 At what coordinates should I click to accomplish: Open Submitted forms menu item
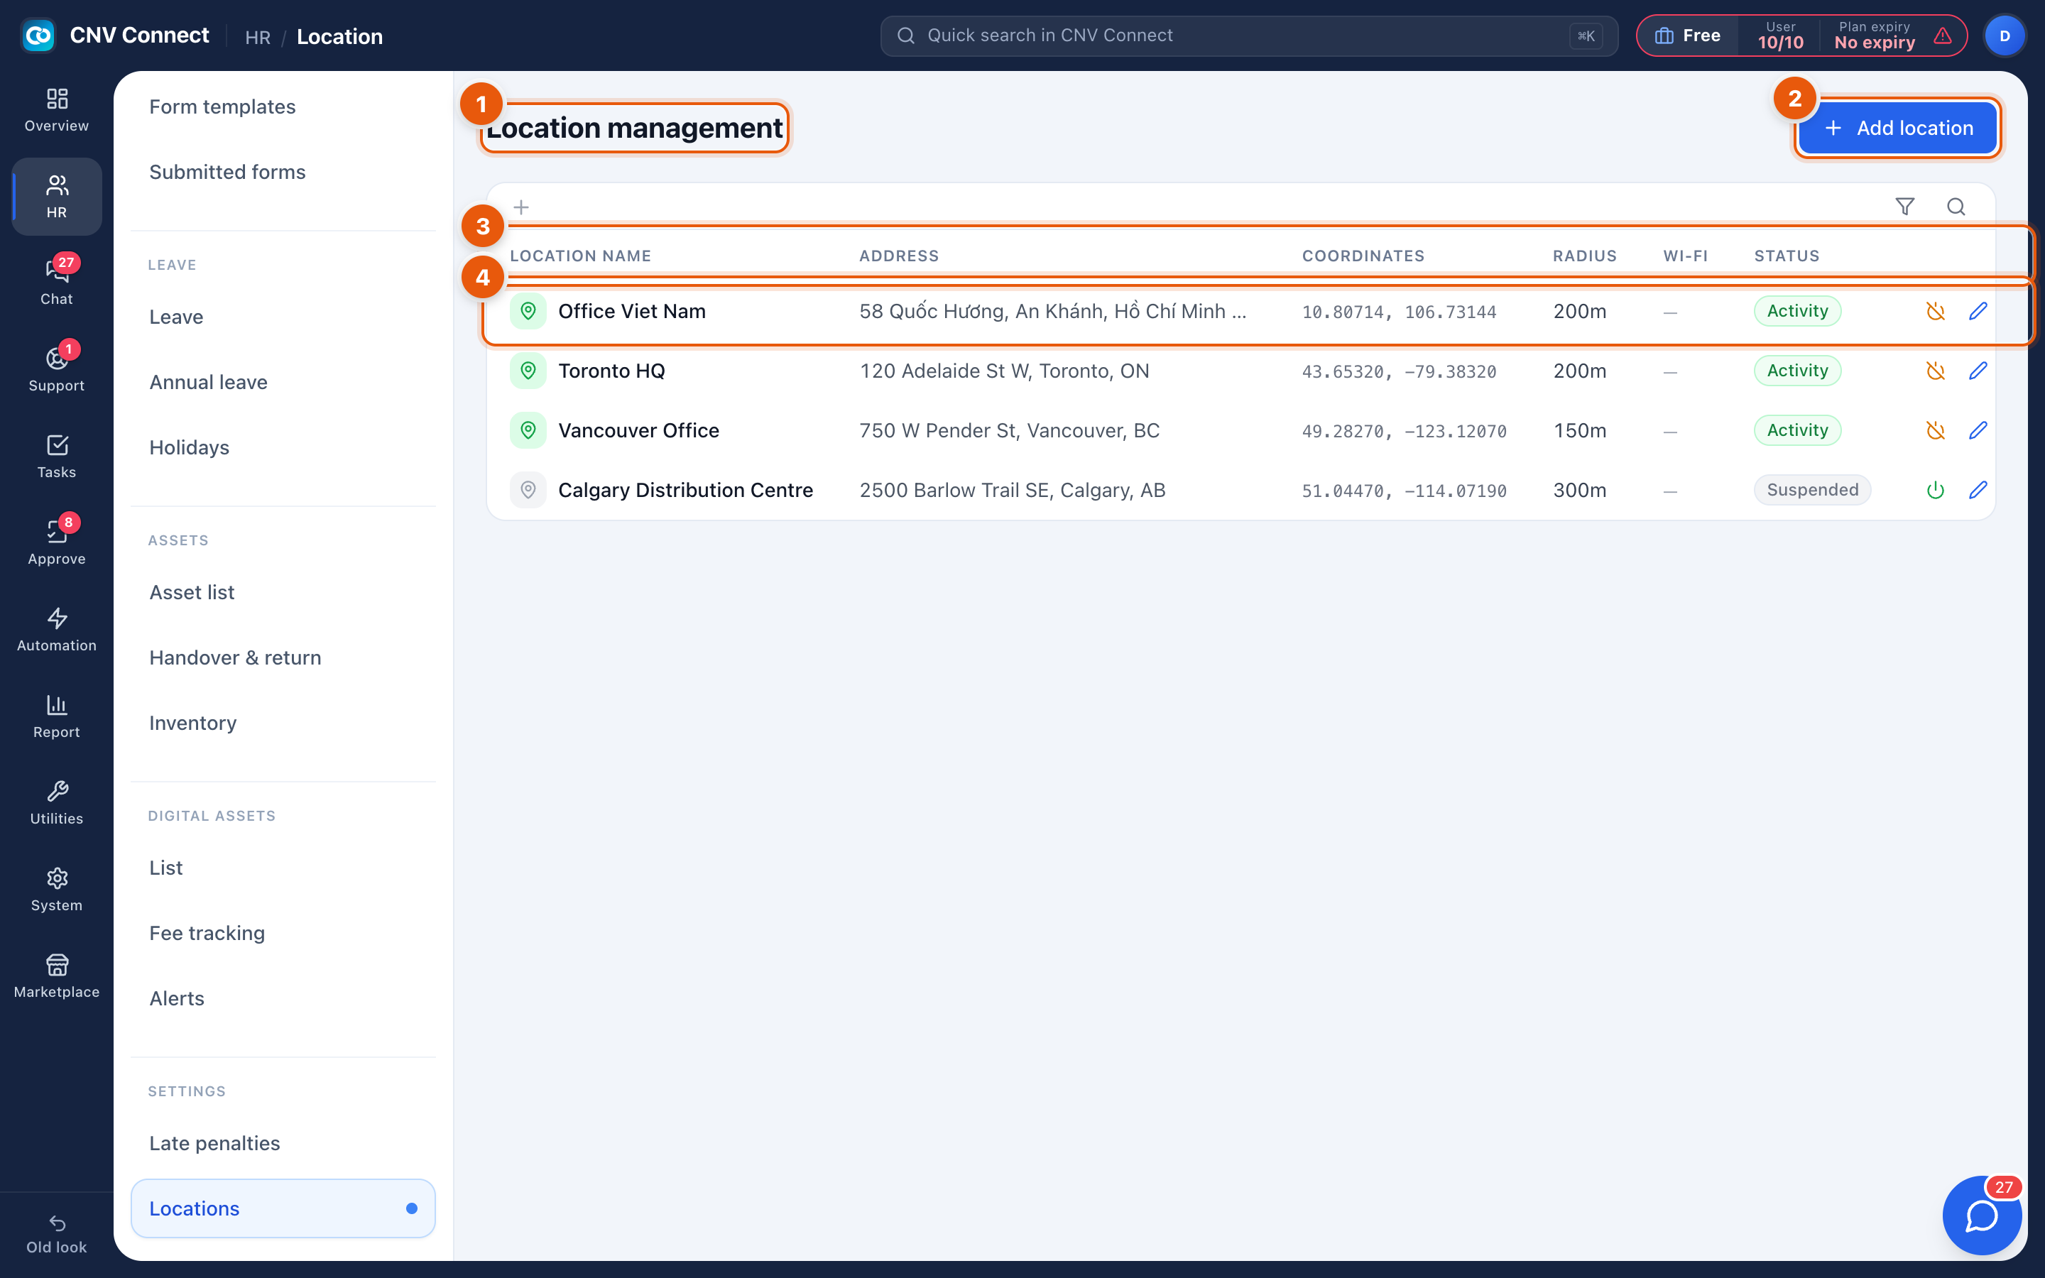point(283,172)
